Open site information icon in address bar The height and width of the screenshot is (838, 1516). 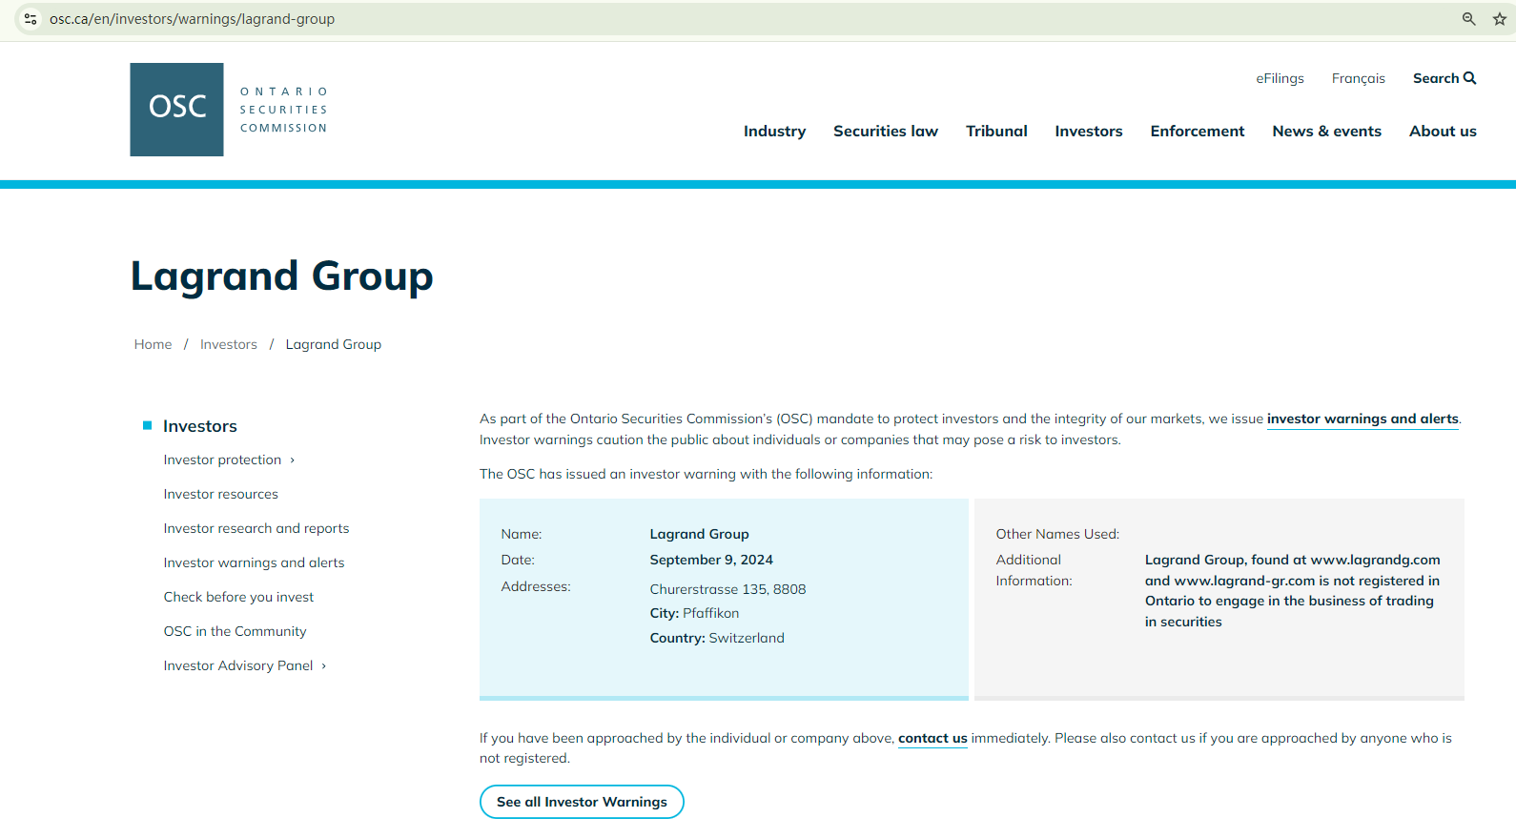coord(31,19)
